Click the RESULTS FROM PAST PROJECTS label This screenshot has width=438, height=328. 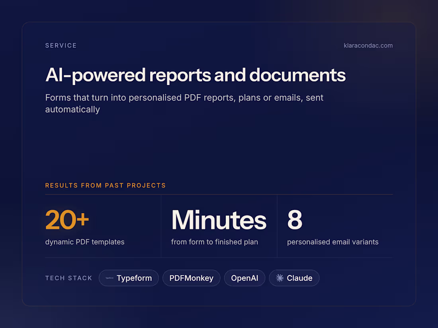click(106, 186)
